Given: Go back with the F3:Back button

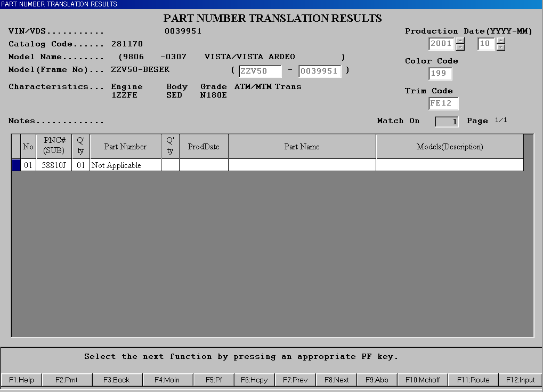Looking at the screenshot, I should 117,380.
